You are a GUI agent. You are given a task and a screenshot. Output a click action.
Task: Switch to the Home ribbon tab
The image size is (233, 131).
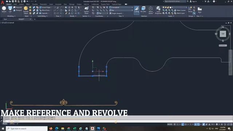(x=9, y=4)
